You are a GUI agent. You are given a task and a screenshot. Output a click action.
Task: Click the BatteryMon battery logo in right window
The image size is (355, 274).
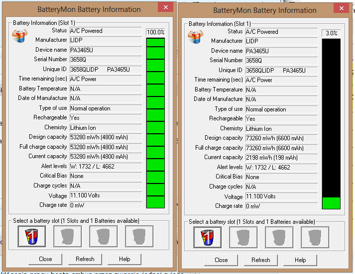click(x=195, y=36)
